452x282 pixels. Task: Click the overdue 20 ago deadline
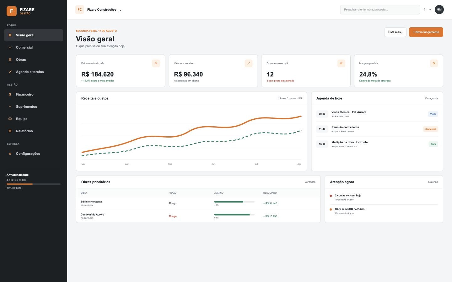point(172,216)
